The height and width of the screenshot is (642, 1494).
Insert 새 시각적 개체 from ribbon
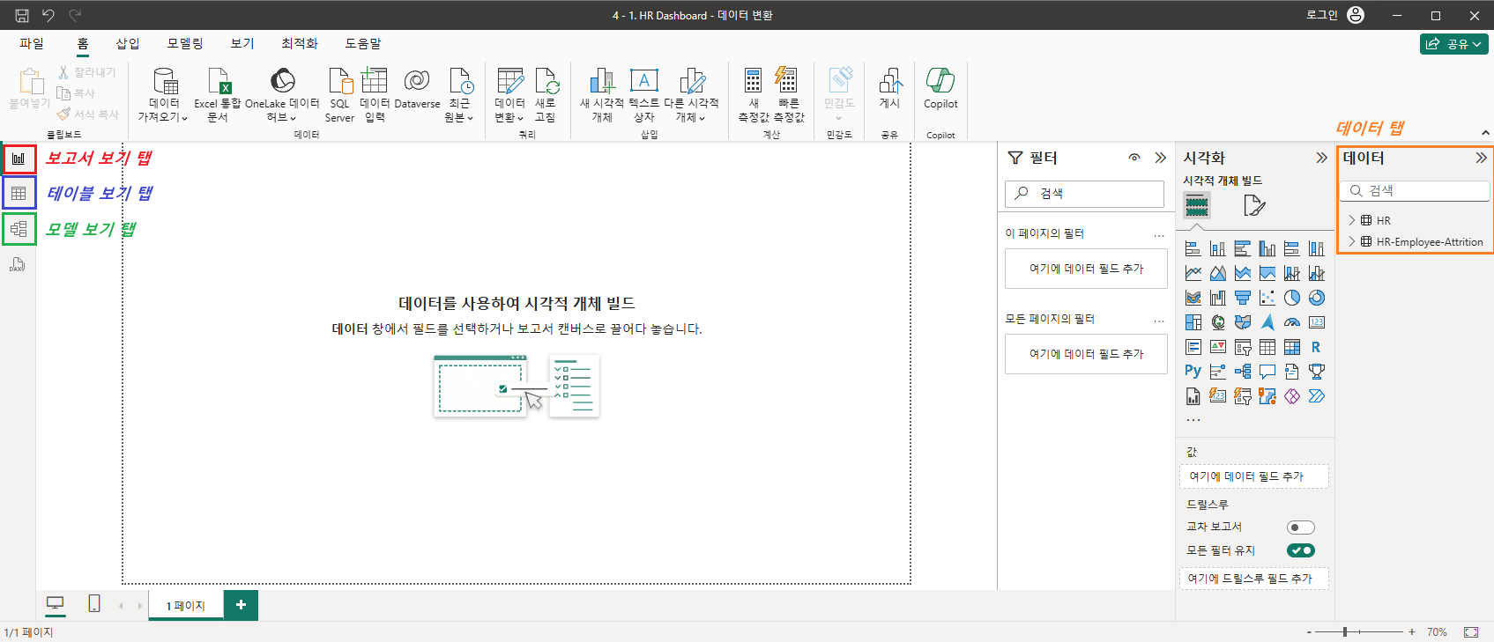[x=602, y=95]
